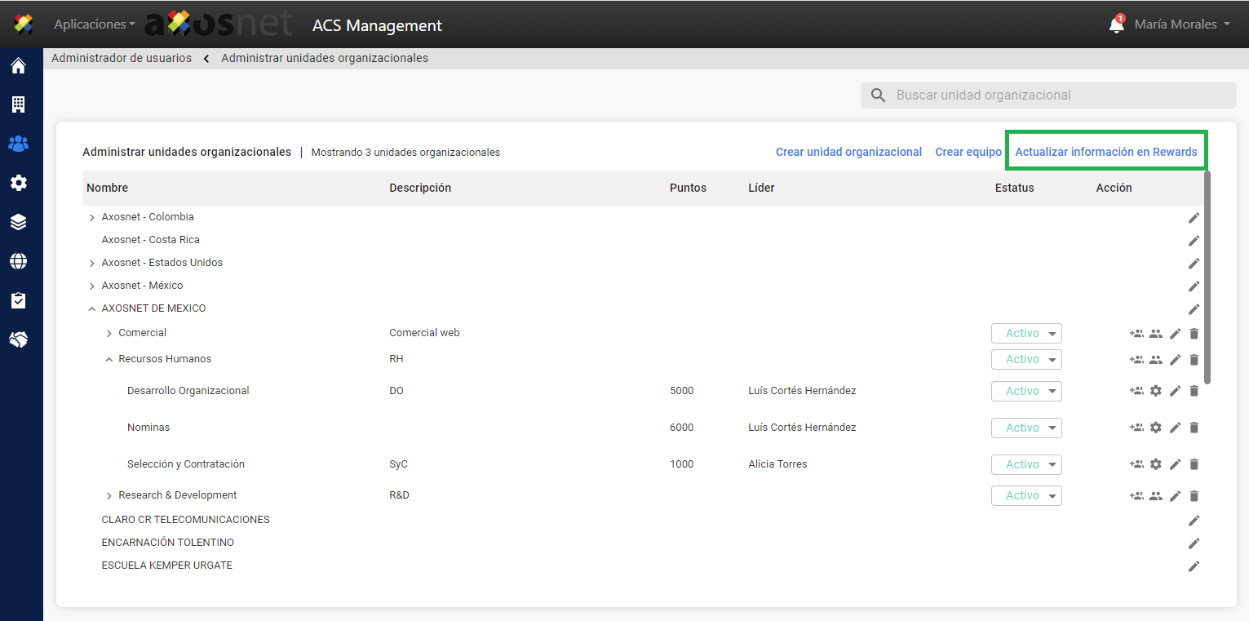The height and width of the screenshot is (621, 1249).
Task: Click the Crear unidad organizacional link
Action: (x=848, y=152)
